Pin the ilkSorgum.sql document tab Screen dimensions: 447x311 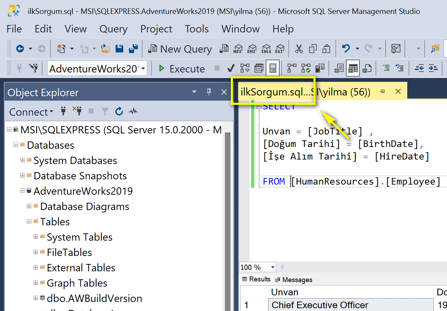pos(382,92)
